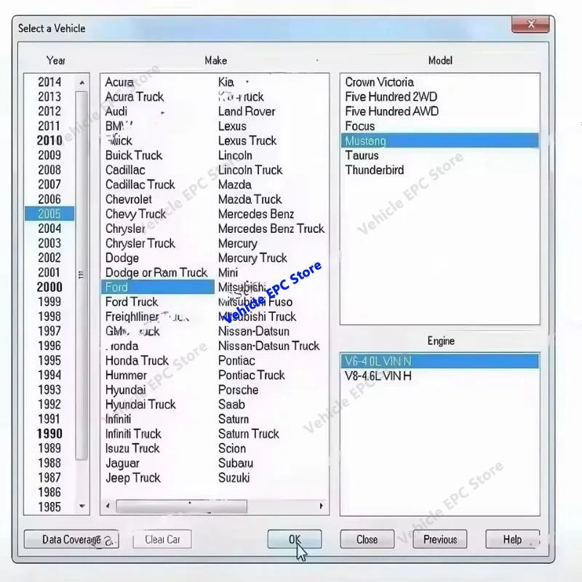Select Dodge or Ram Truck

[x=156, y=272]
